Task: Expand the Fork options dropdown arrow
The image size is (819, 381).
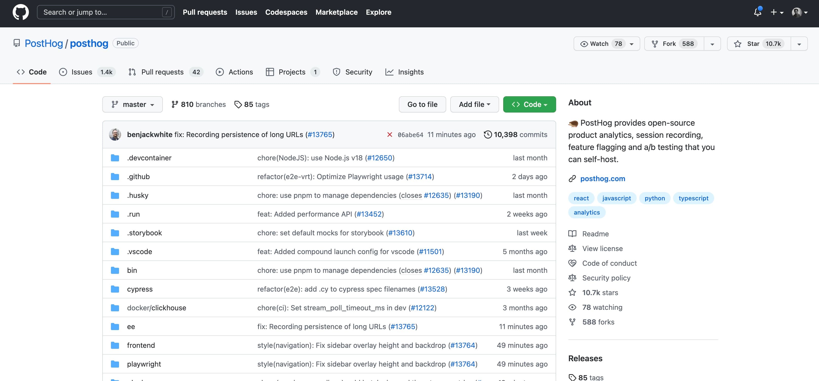Action: click(x=712, y=44)
